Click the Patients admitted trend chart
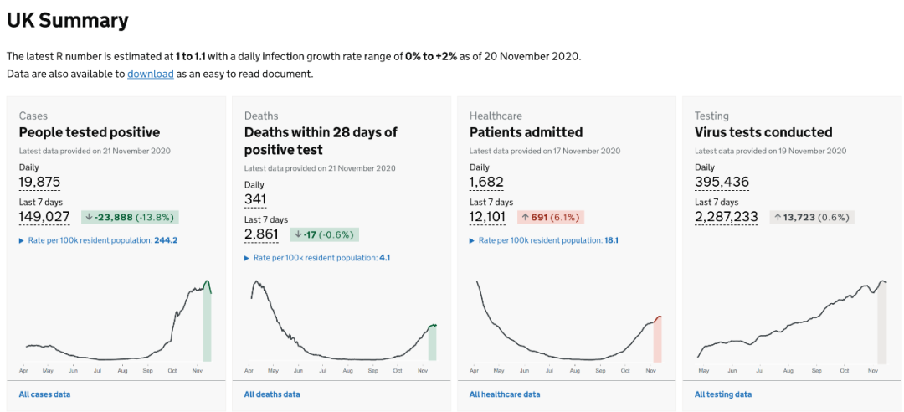 tap(567, 322)
